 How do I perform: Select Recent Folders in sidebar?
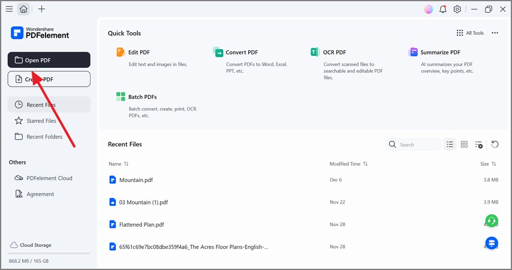[x=49, y=137]
